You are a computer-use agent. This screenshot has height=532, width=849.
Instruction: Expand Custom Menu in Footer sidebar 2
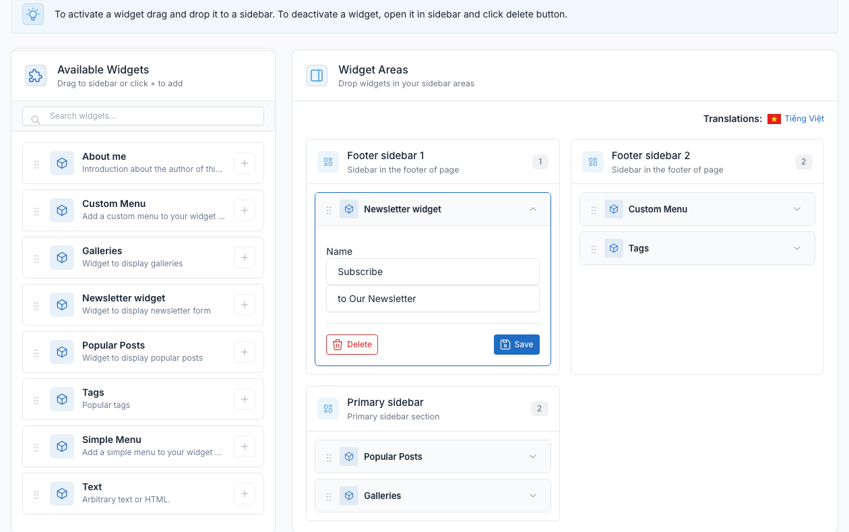[797, 209]
